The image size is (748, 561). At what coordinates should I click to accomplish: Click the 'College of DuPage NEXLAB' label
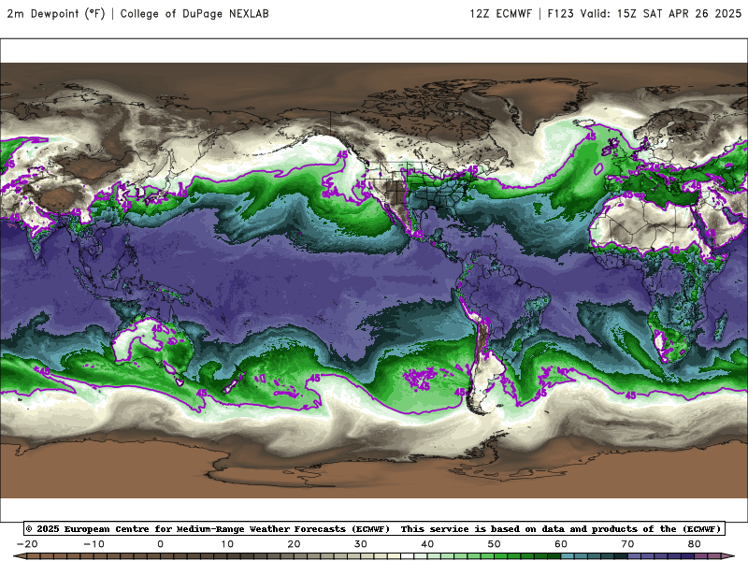pos(194,13)
